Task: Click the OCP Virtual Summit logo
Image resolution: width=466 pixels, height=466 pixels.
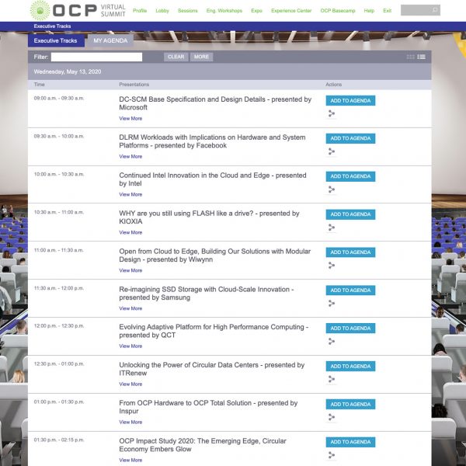Action: point(77,10)
